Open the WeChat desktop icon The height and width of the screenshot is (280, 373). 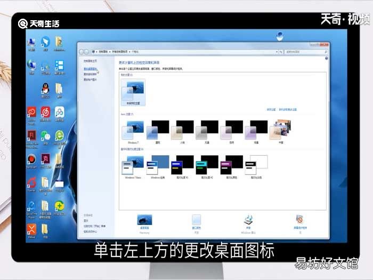[x=45, y=138]
